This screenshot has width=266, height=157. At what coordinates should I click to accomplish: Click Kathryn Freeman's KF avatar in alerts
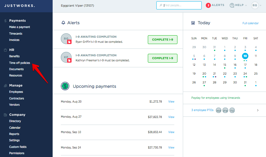[66, 57]
